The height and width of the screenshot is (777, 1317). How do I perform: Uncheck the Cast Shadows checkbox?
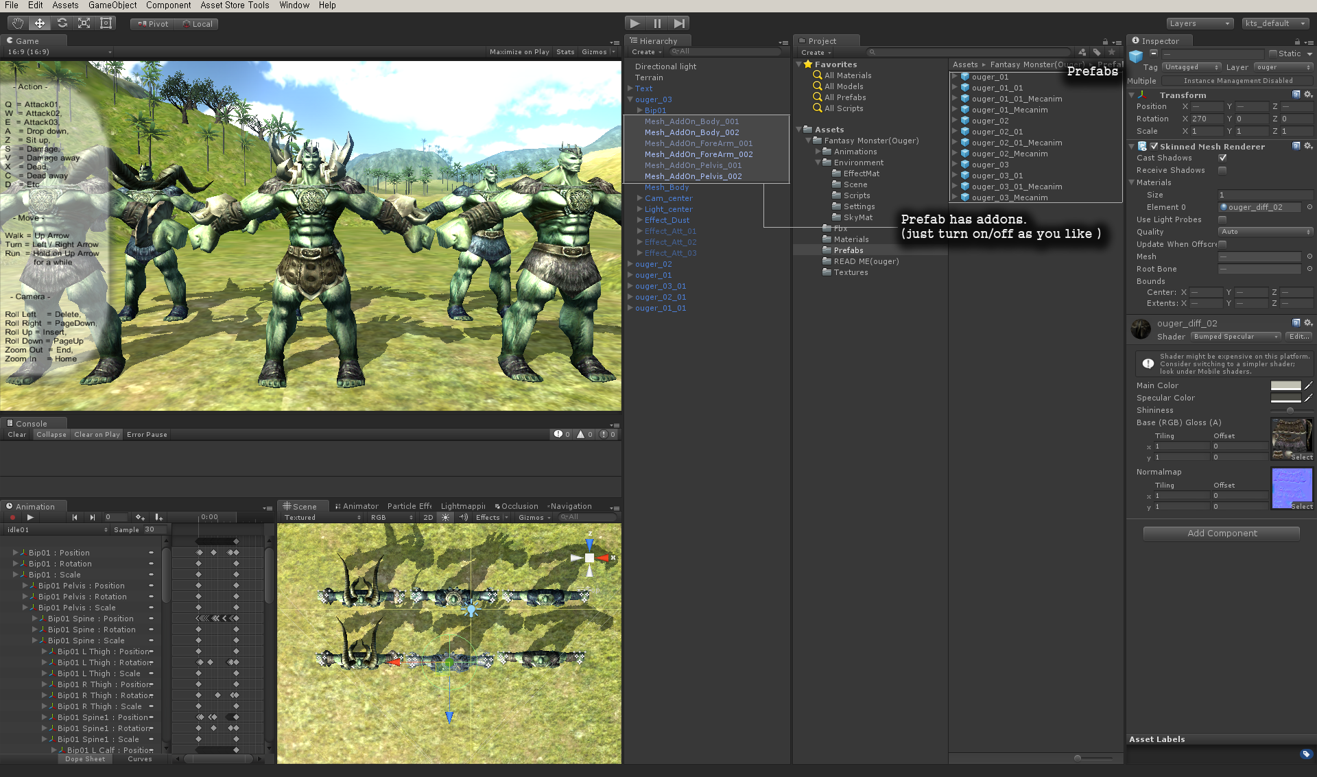pyautogui.click(x=1222, y=158)
